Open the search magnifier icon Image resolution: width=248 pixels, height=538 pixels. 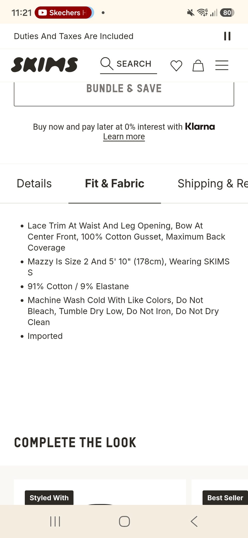click(107, 64)
